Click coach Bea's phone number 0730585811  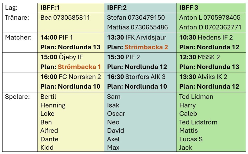pos(72,18)
